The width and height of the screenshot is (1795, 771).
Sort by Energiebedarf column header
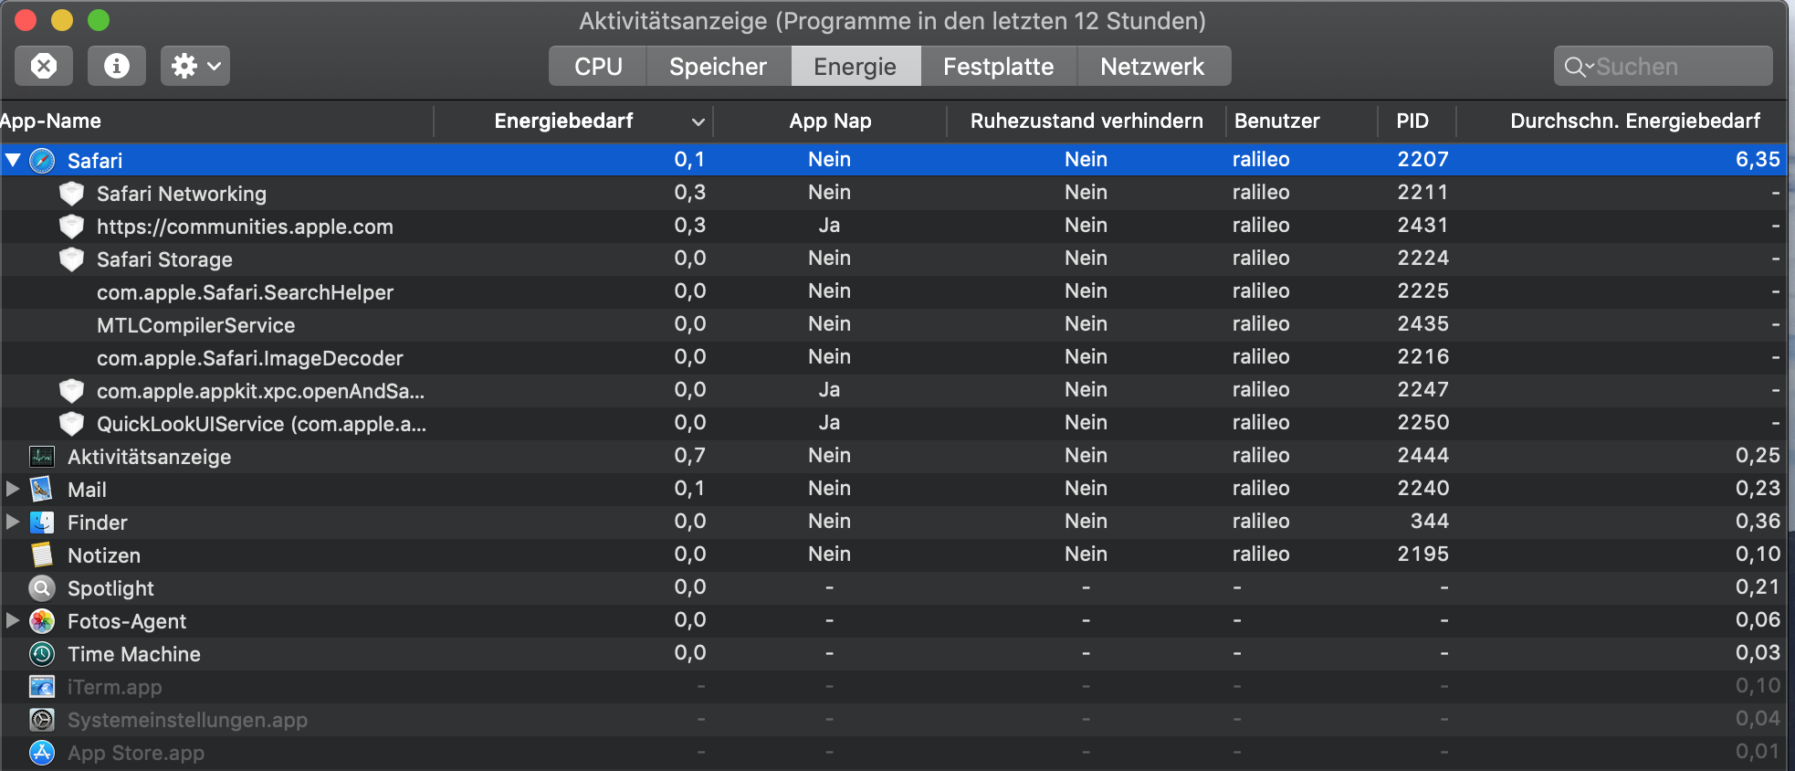pos(563,121)
